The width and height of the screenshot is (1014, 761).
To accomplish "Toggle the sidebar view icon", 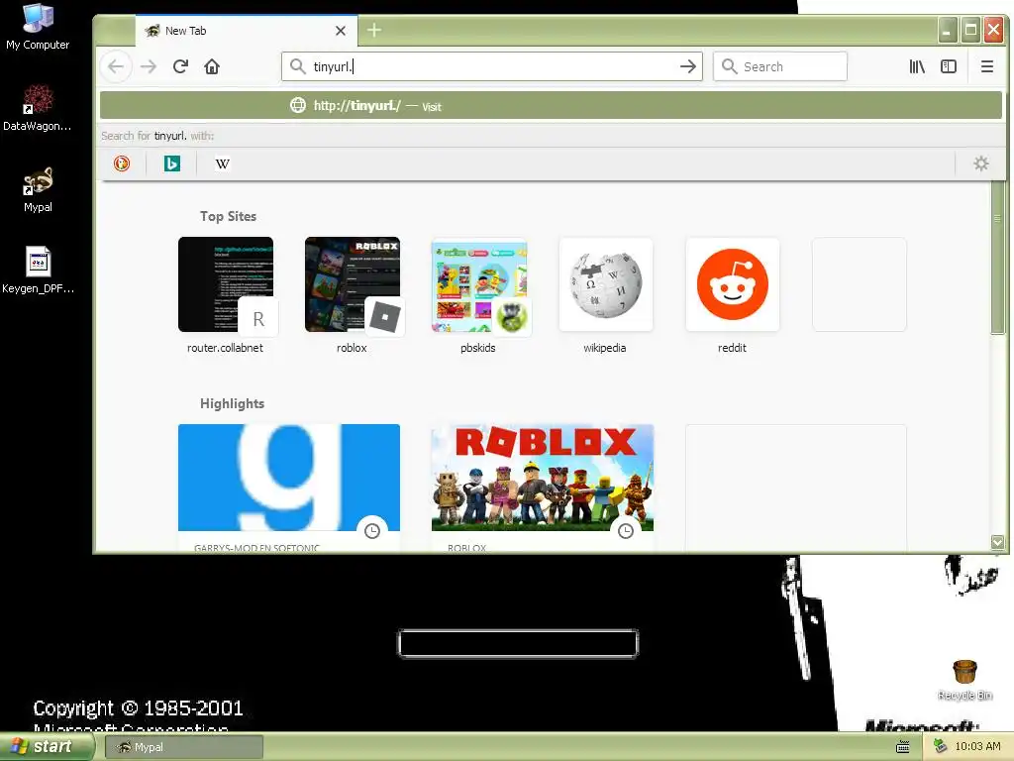I will pos(949,66).
